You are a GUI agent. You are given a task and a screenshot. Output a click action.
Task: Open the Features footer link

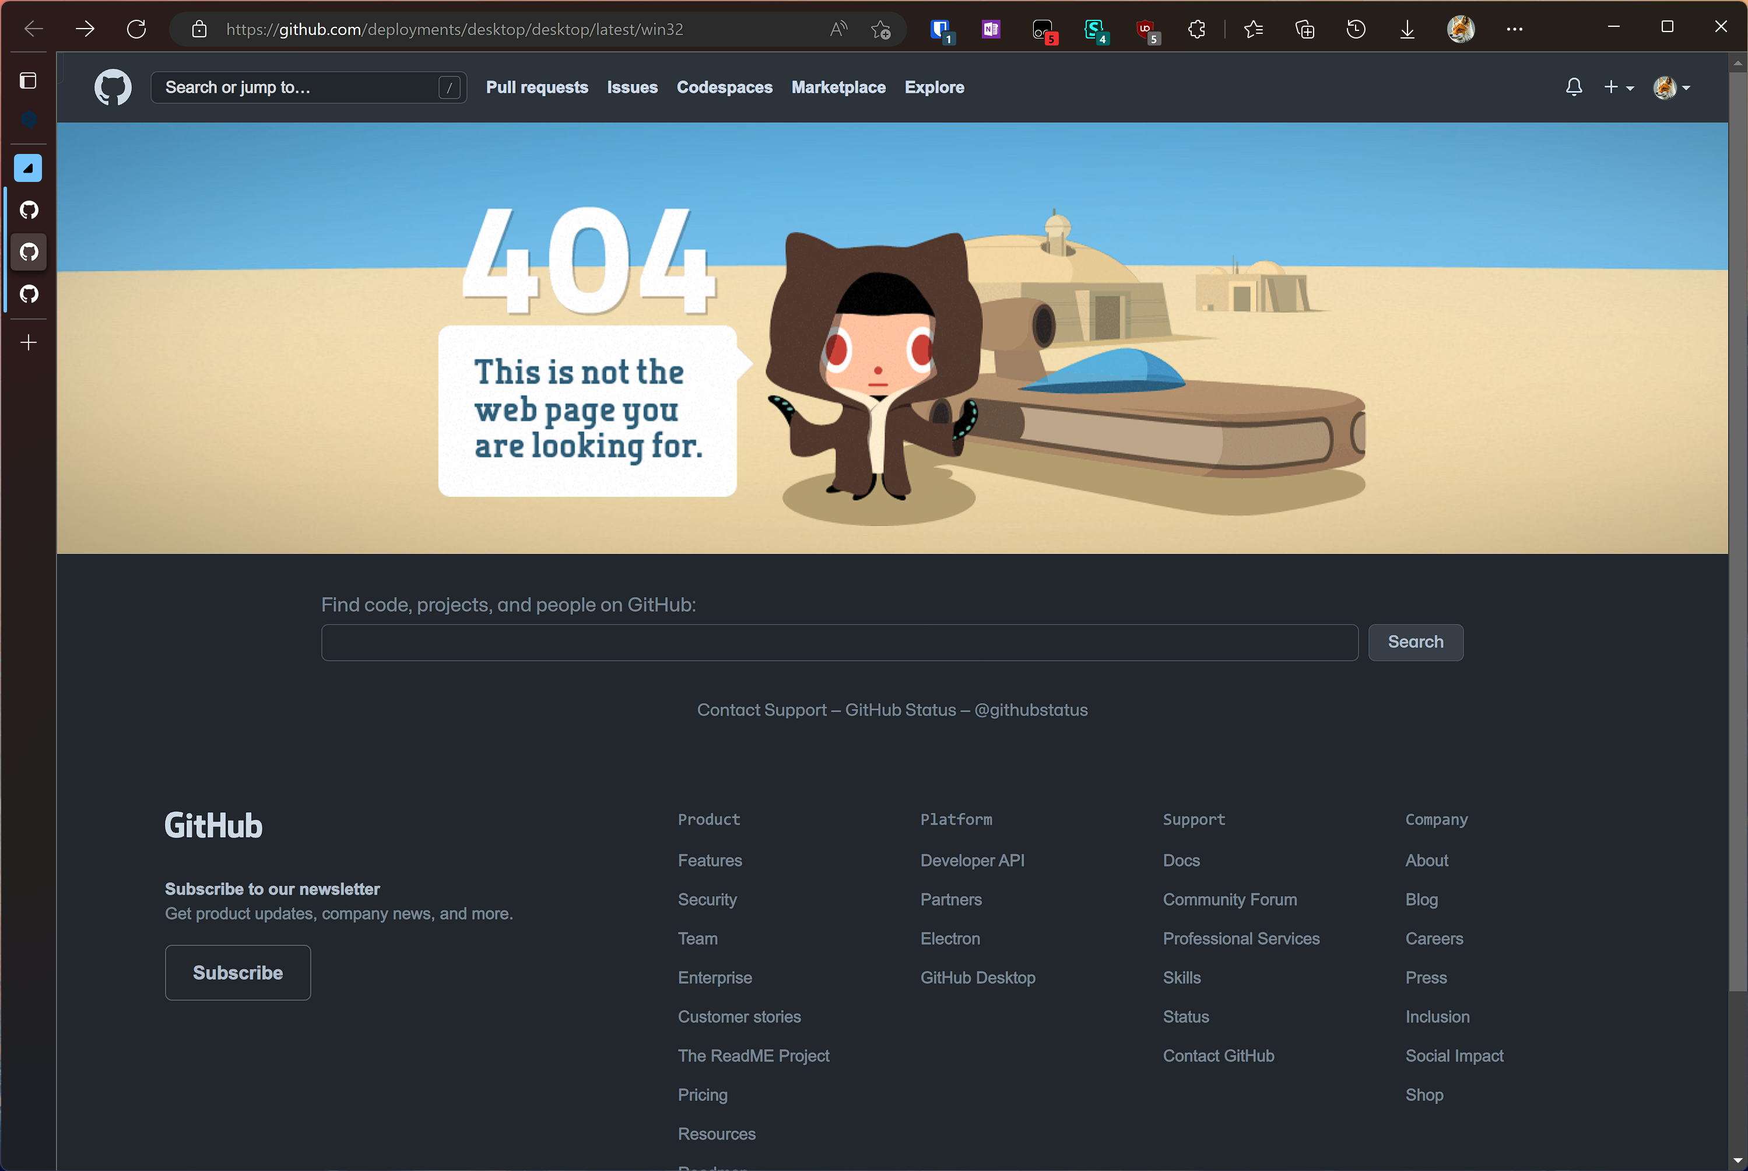(710, 860)
